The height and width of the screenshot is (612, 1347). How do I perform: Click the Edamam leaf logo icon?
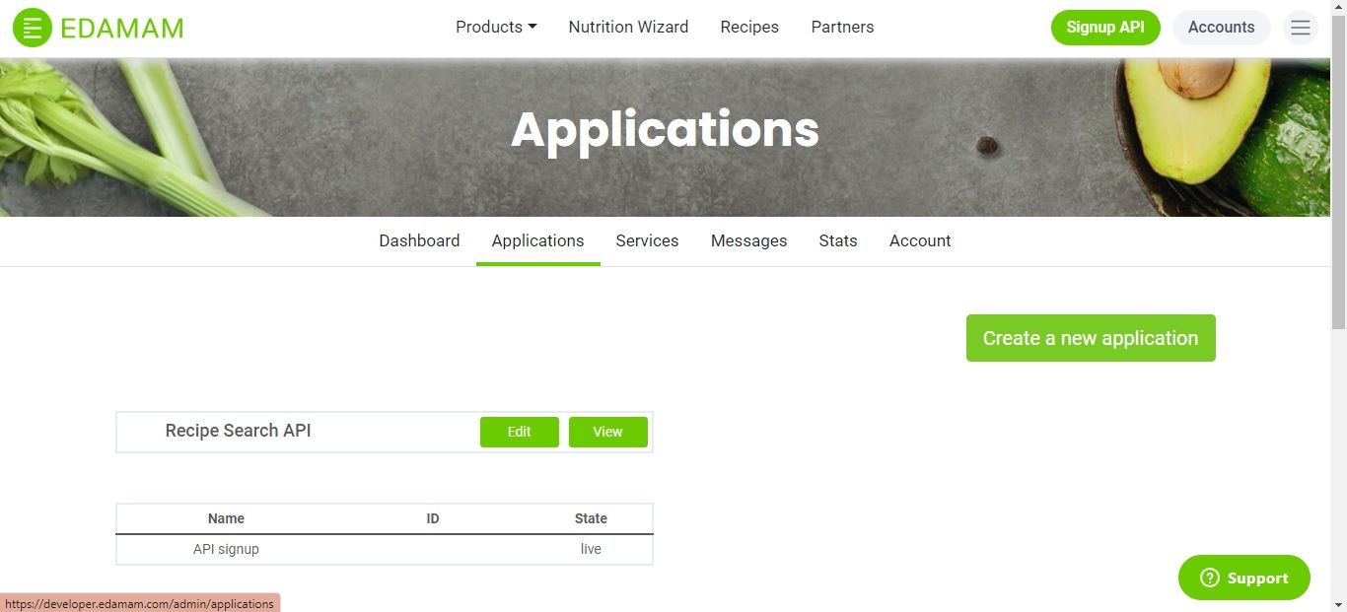[32, 27]
